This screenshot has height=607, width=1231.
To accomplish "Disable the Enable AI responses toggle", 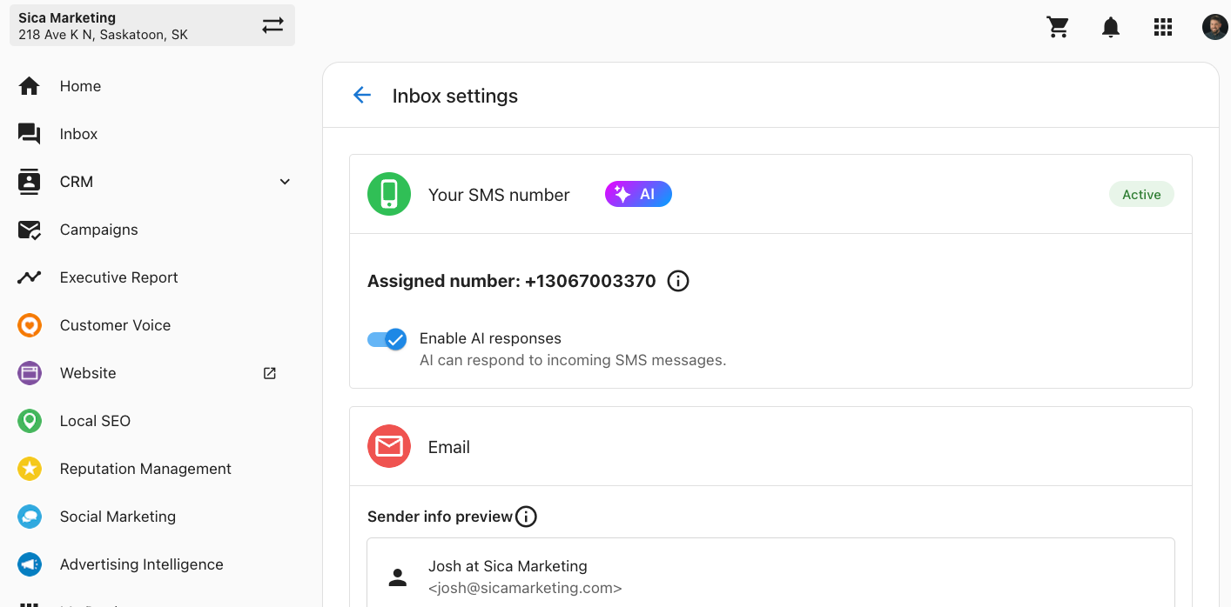I will tap(387, 339).
